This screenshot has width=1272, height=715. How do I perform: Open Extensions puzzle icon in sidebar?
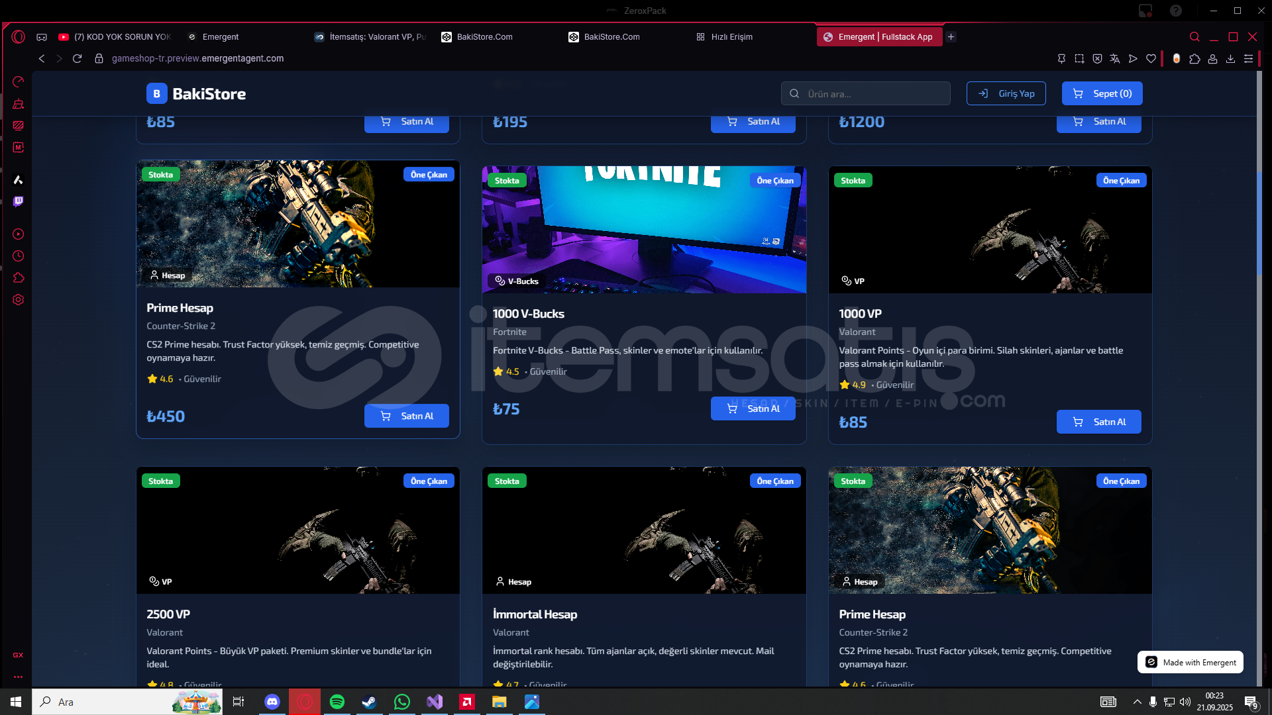19,277
